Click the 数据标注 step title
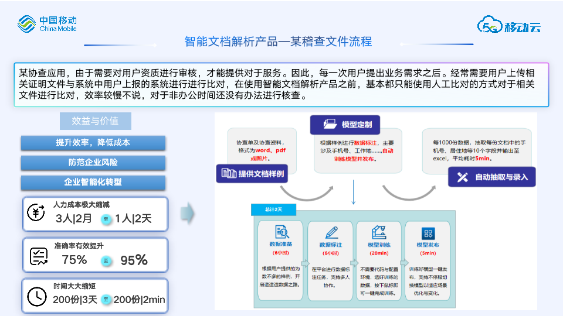563x316 pixels. 331,245
